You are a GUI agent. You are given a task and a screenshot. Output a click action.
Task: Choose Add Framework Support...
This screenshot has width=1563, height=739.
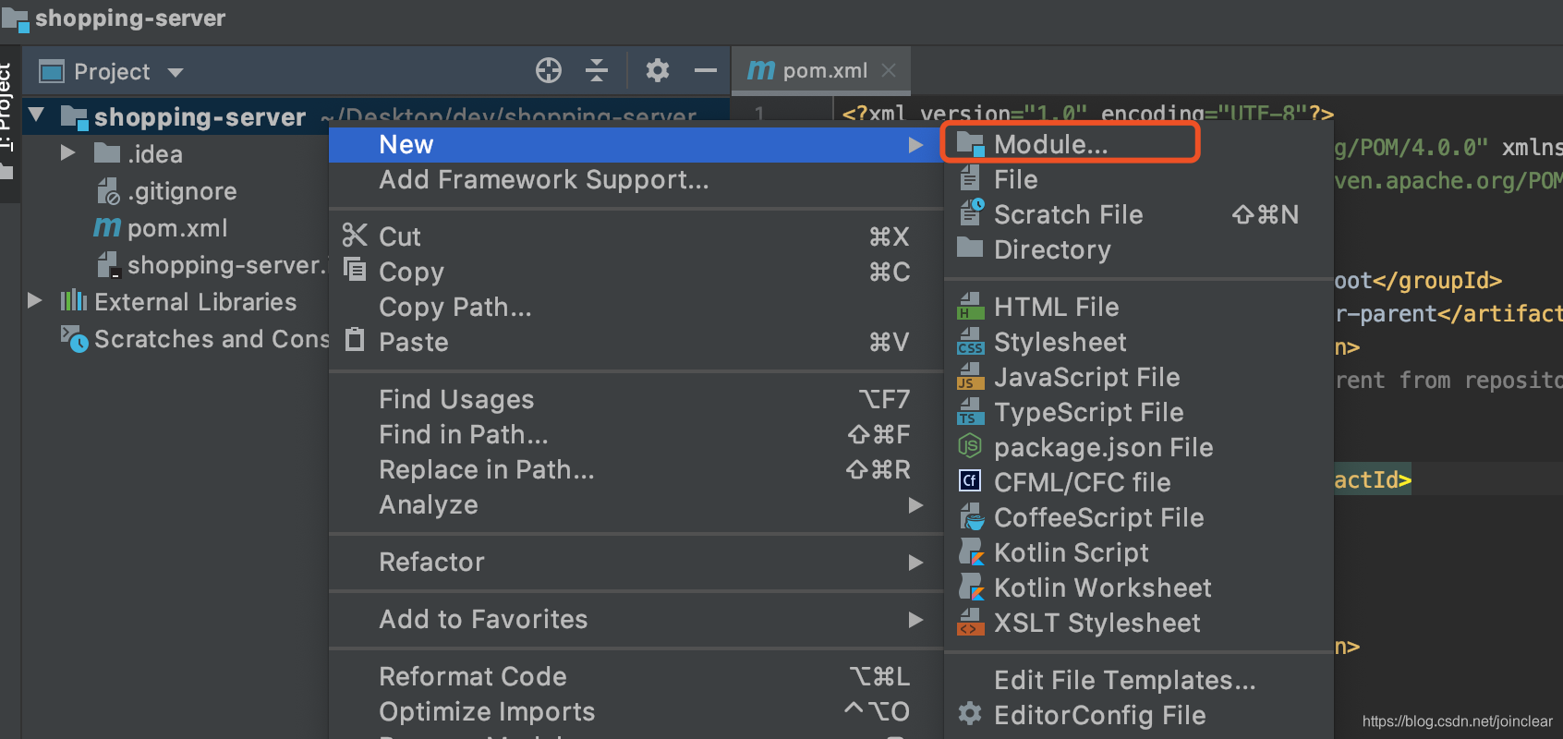[x=636, y=180]
